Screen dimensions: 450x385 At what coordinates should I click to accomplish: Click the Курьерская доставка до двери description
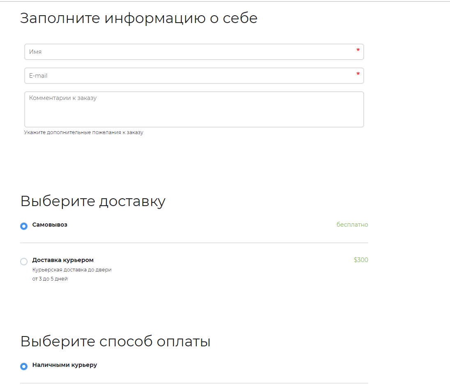click(72, 270)
